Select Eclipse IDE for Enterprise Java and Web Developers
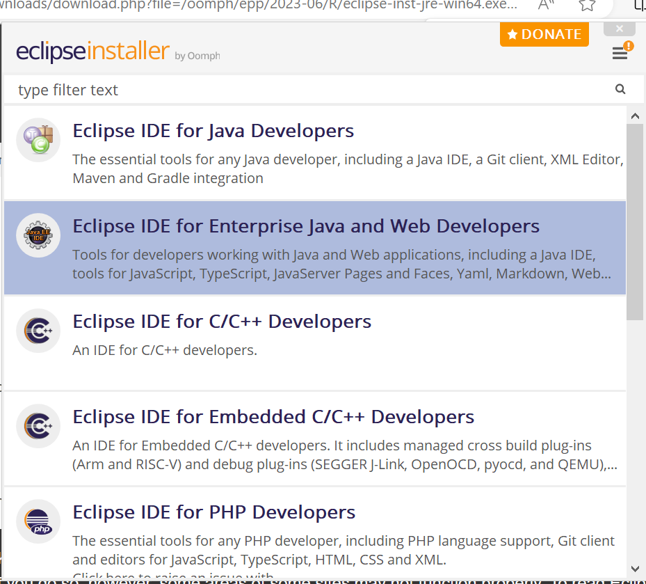This screenshot has width=646, height=584. [x=315, y=248]
